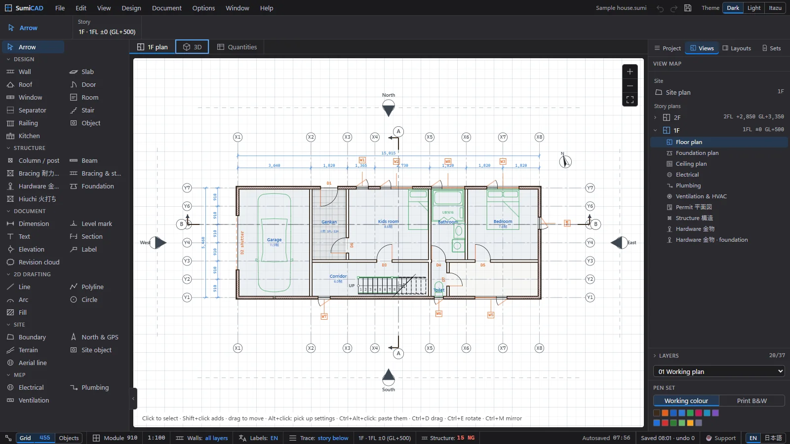Pick the orange pen colour swatch
Screen dimensions: 790x444
click(665, 413)
